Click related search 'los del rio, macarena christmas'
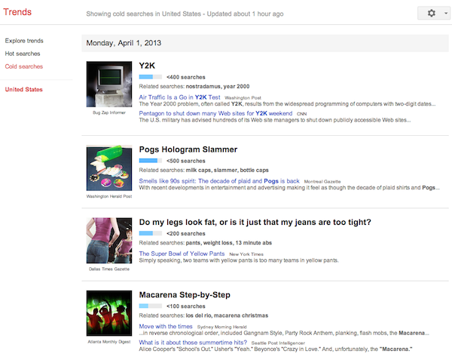This screenshot has height=357, width=452. [227, 315]
